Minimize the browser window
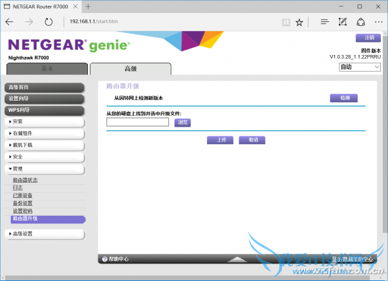Viewport: 388px width, 281px height. coord(341,6)
